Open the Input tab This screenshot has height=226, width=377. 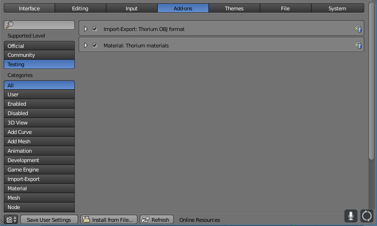pyautogui.click(x=131, y=8)
